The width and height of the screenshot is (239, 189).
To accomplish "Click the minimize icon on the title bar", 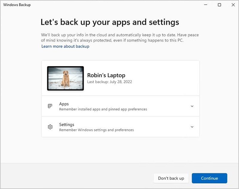I will tap(206, 5).
